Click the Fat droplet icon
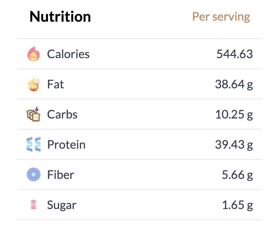This screenshot has width=278, height=237. (34, 84)
